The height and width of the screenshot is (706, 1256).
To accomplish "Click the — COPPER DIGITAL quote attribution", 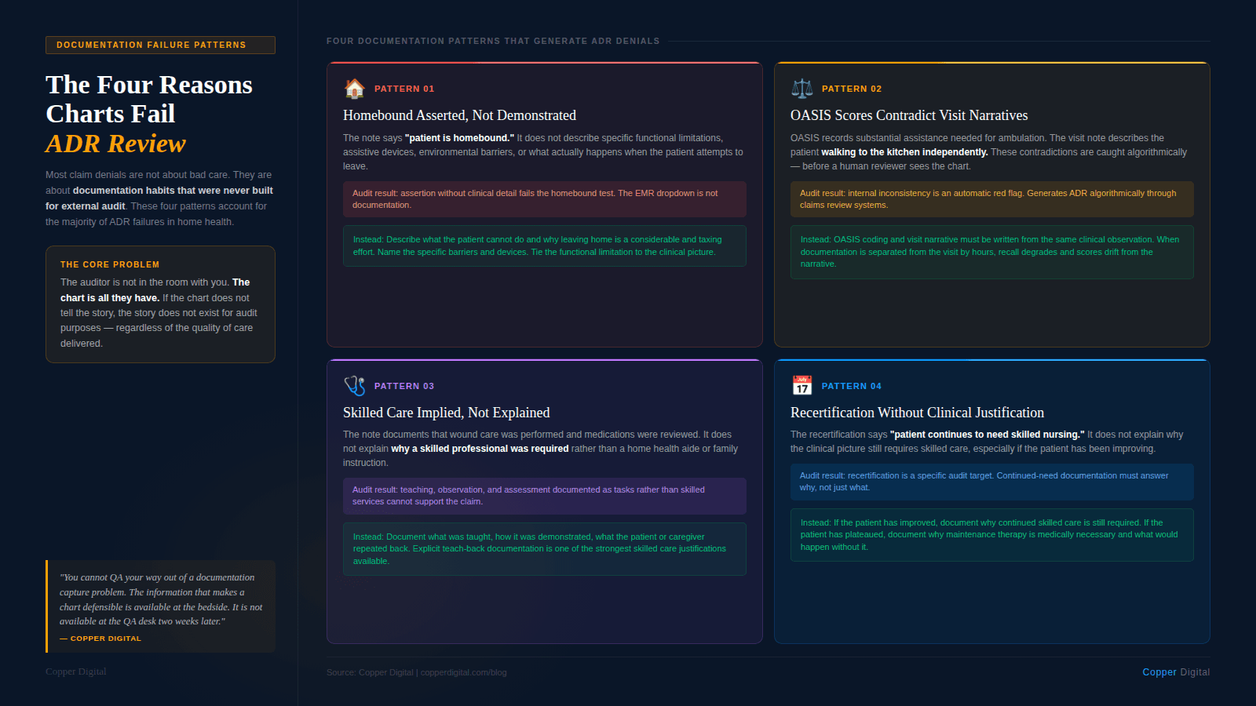I will coord(100,639).
